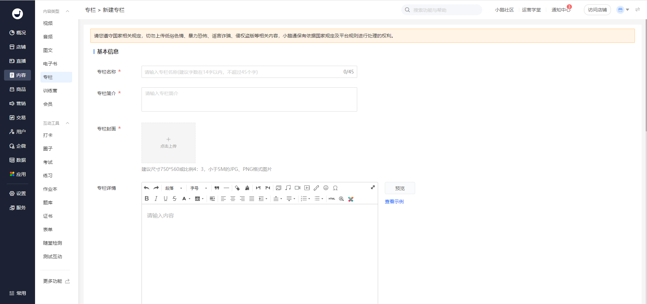This screenshot has height=304, width=647.
Task: Insert an image via the editor toolbar
Action: pyautogui.click(x=278, y=188)
